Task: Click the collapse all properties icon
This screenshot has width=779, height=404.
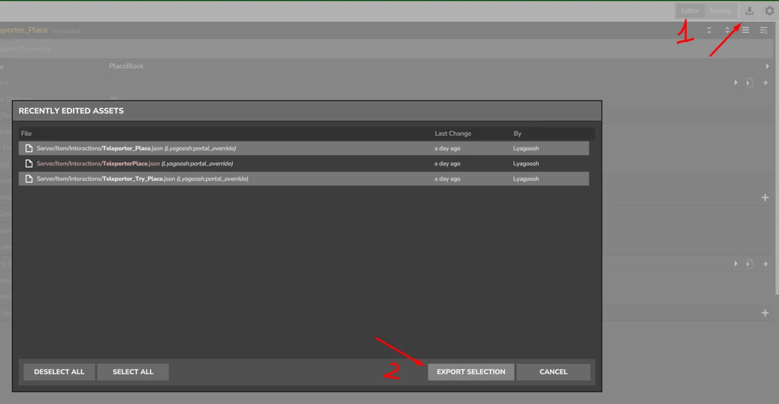Action: [710, 30]
